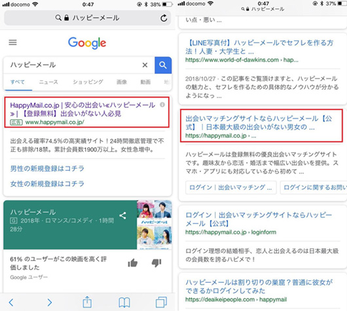This screenshot has height=311, width=347.
Task: Open 出会いマッチングサイトならハッピーメール【公式】 result
Action: point(259,123)
